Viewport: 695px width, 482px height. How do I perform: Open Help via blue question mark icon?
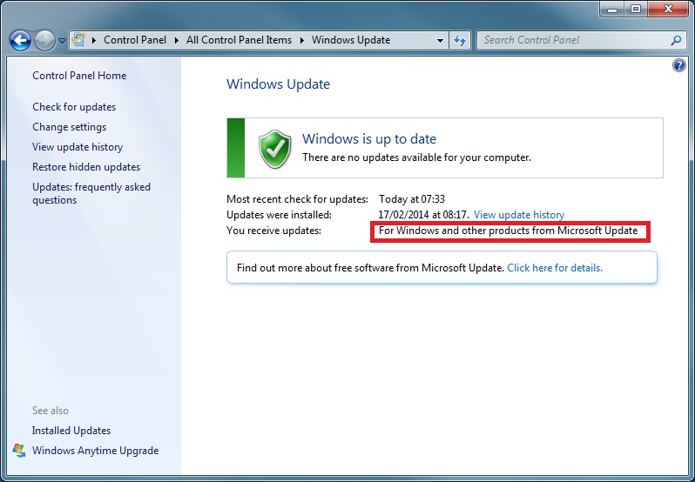[x=678, y=66]
